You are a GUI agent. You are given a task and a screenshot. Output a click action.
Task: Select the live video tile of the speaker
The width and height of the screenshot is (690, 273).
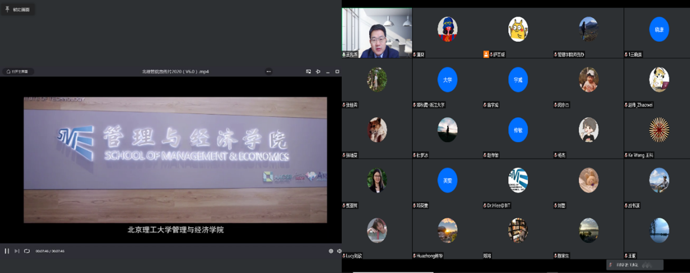coord(377,32)
